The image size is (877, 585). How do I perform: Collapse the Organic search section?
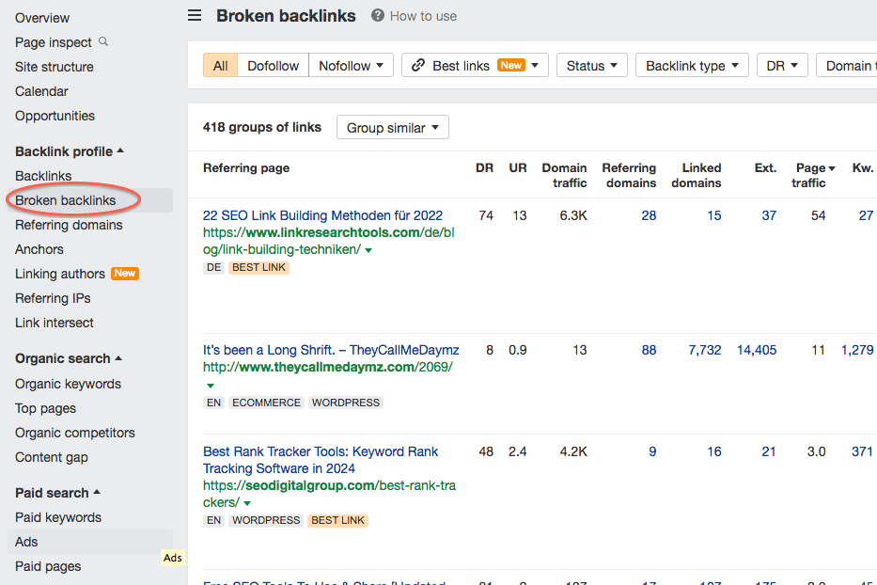(x=118, y=358)
